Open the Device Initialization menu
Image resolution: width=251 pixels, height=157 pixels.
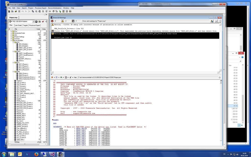[x=55, y=8]
